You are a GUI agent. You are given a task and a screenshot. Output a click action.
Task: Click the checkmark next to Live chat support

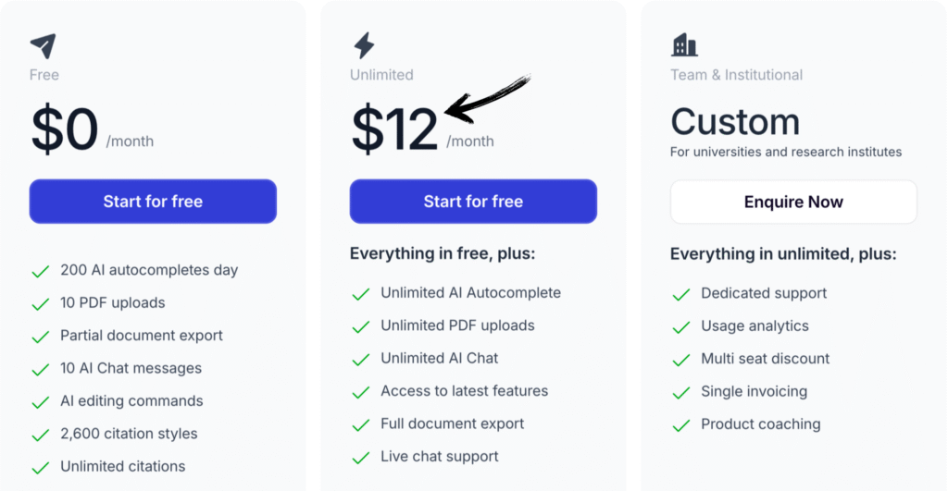point(361,457)
